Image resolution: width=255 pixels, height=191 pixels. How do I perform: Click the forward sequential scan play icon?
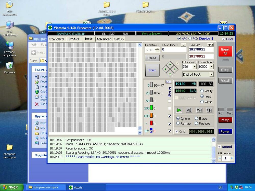(179, 110)
